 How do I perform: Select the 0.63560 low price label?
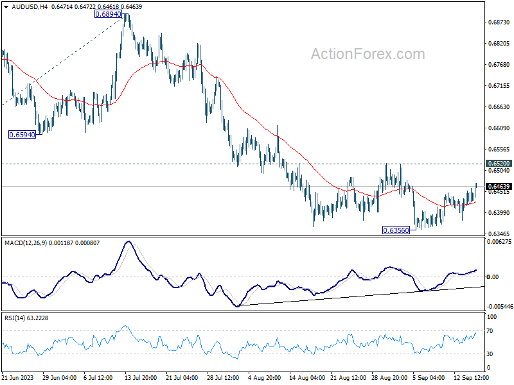396,230
